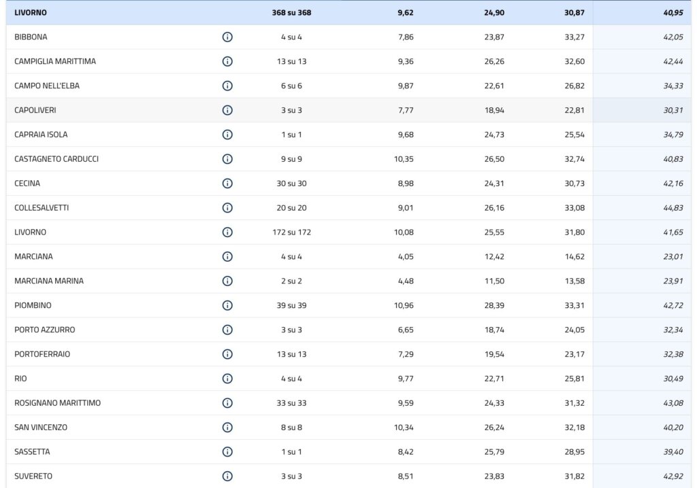Select the Castagneto Carducci municipality name
697x488 pixels.
pyautogui.click(x=56, y=159)
